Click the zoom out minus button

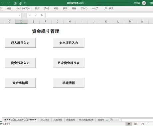pyautogui.click(x=147, y=124)
